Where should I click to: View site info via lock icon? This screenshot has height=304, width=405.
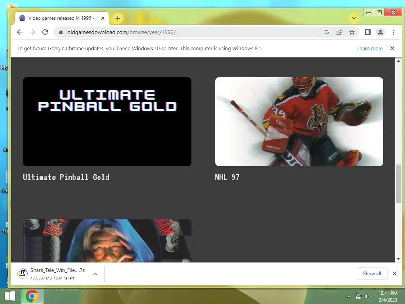(x=61, y=32)
